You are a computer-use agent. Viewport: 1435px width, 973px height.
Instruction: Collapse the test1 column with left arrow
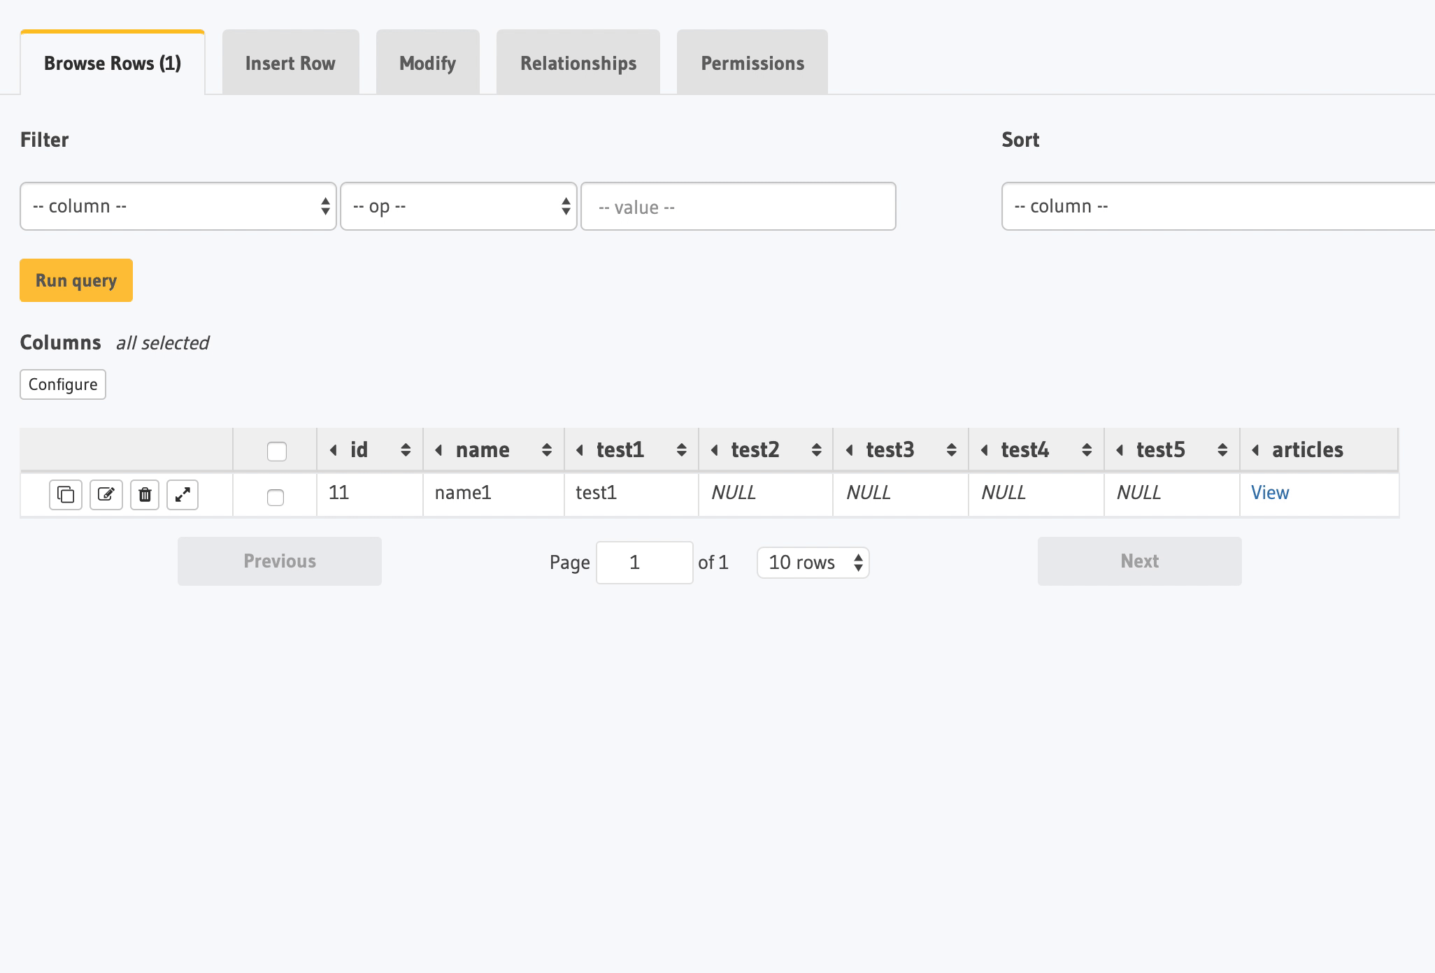point(580,450)
